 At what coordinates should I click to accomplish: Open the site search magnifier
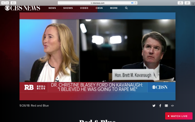[126, 8]
